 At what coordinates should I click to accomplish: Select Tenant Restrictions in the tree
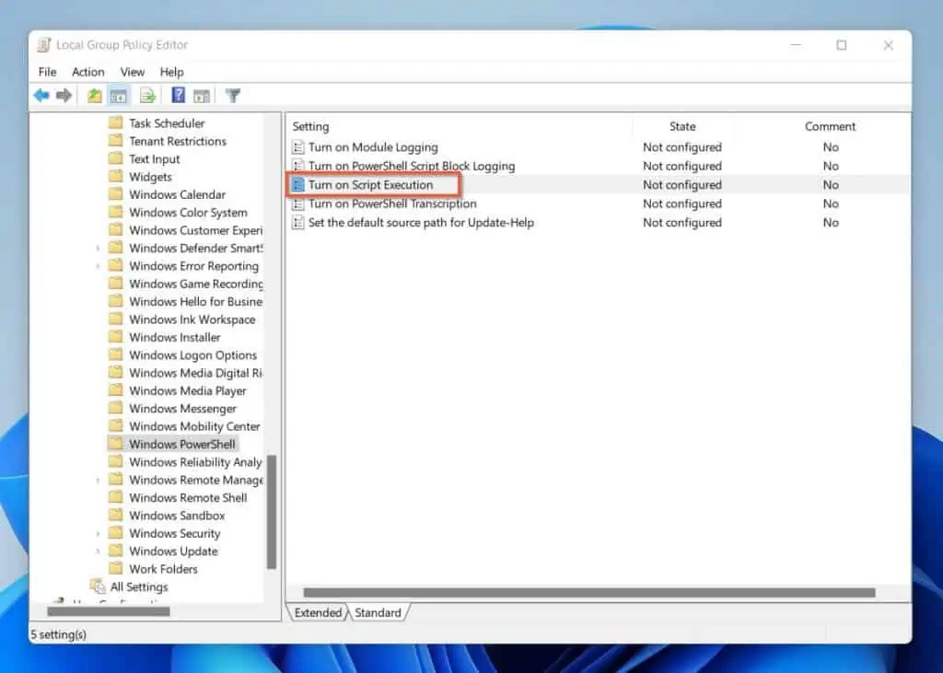[x=178, y=141]
